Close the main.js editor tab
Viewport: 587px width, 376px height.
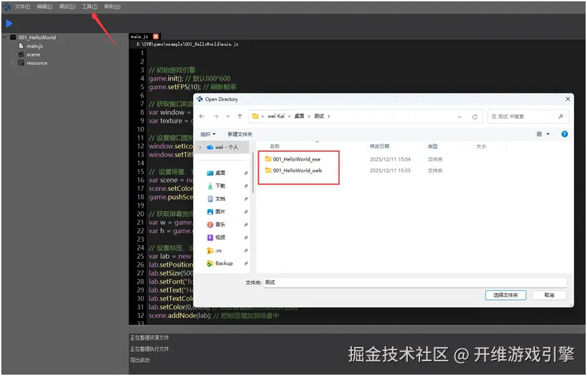156,36
